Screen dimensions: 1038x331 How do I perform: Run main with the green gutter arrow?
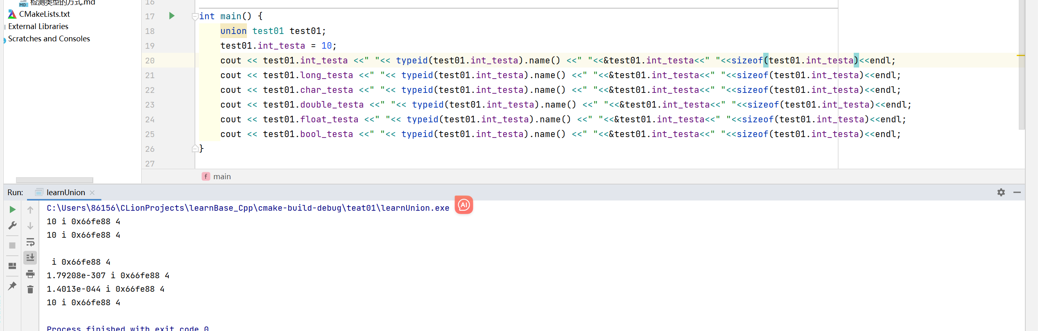pyautogui.click(x=172, y=16)
